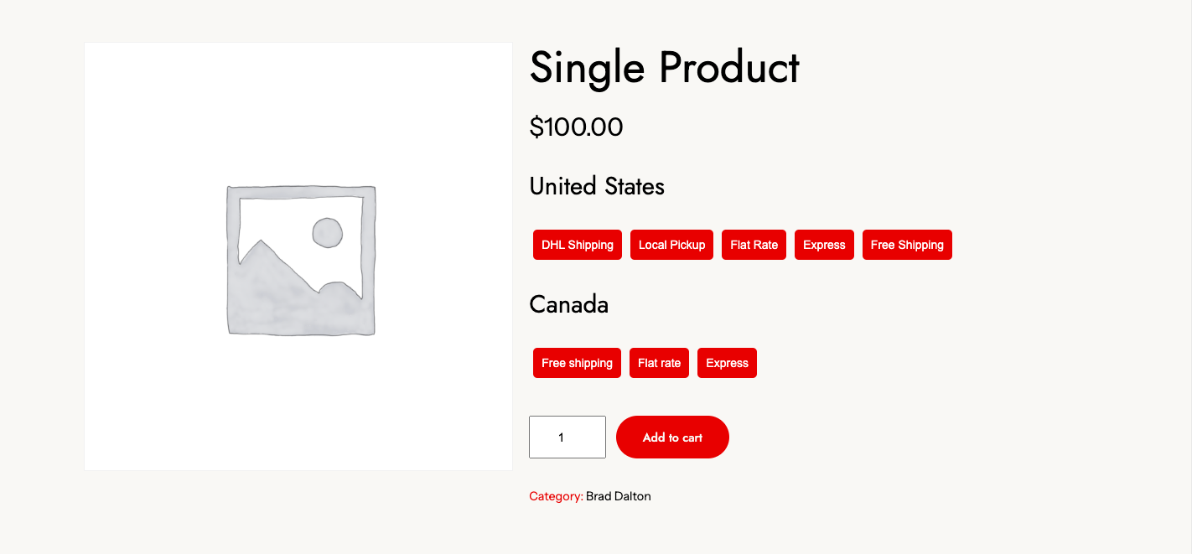Select Flat Rate under United States

(754, 245)
